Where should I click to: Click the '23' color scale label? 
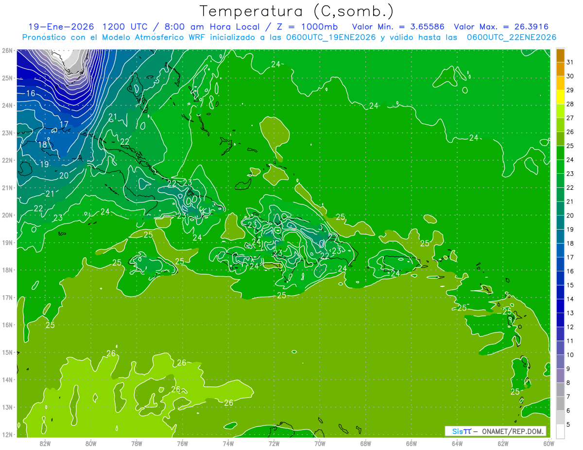pos(570,174)
